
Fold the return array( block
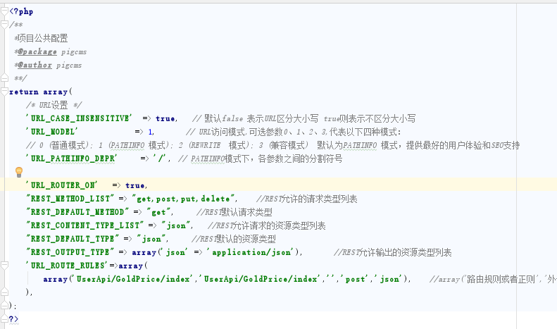pos(5,92)
